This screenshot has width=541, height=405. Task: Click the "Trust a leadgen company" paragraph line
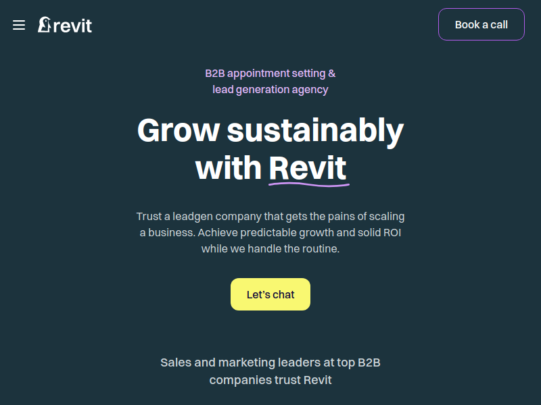(270, 216)
